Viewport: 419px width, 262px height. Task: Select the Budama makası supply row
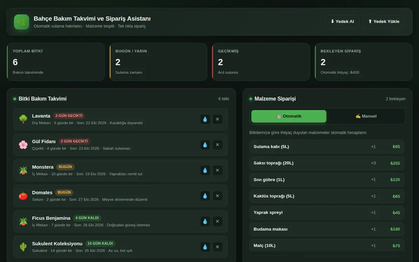click(x=327, y=229)
